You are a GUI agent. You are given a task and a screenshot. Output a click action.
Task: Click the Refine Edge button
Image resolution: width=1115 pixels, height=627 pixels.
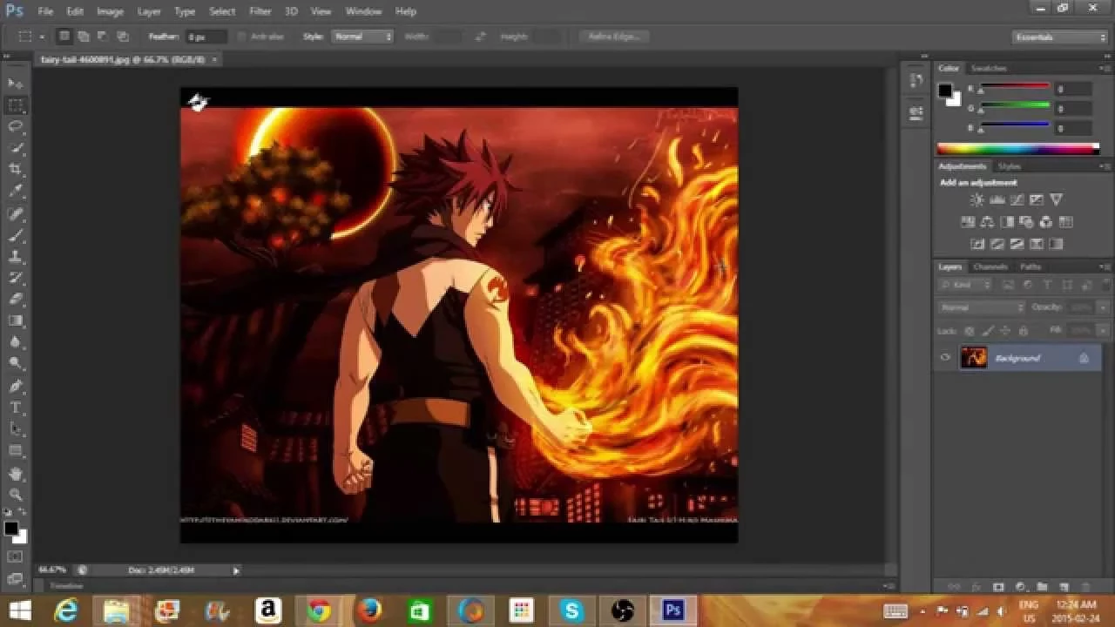[x=615, y=37]
